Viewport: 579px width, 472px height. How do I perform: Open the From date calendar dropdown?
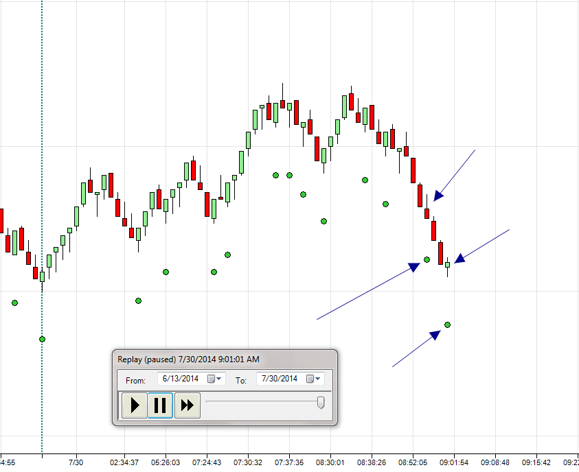[x=219, y=379]
